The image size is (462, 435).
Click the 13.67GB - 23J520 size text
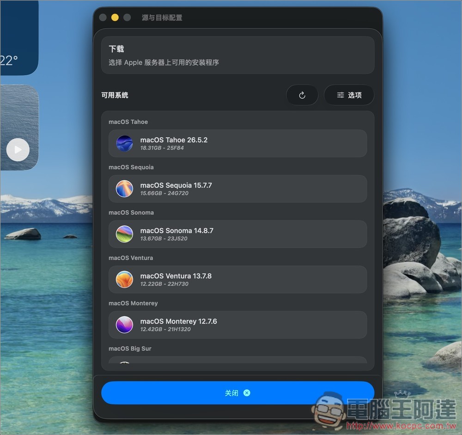point(164,239)
